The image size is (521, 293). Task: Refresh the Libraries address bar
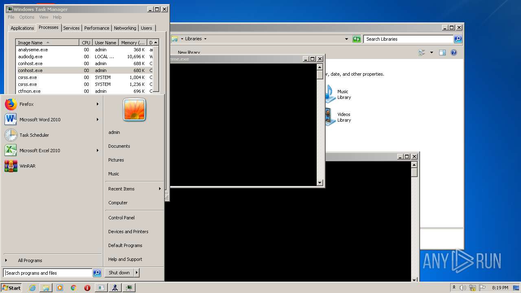pos(357,39)
